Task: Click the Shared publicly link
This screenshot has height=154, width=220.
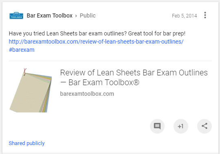Action: [26, 143]
